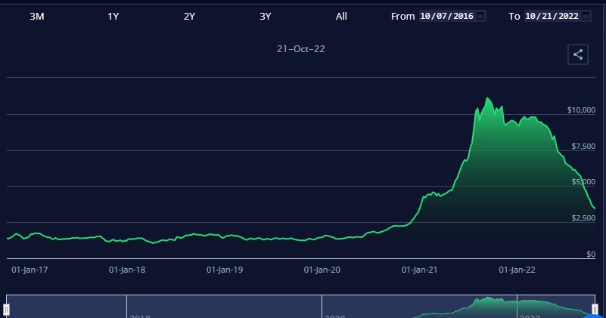606x318 pixels.
Task: Click the $5,000 axis label
Action: pyautogui.click(x=583, y=182)
